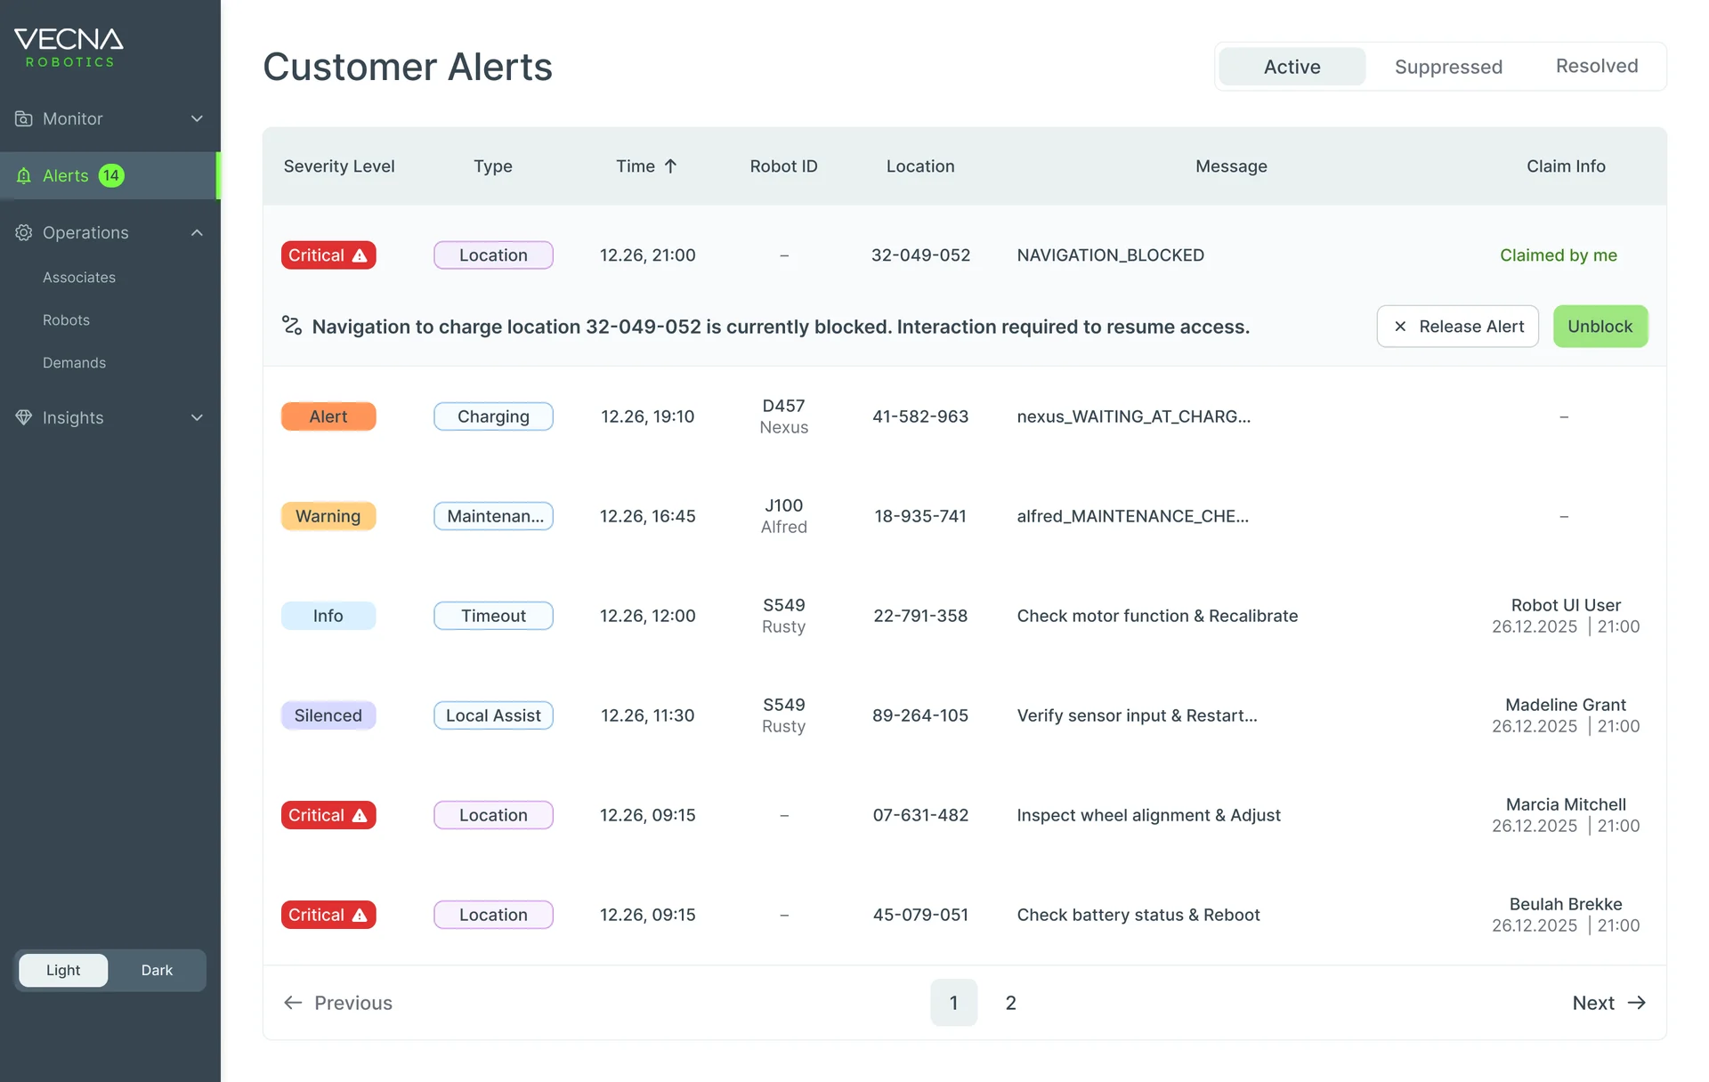Click the Time column sort arrow
1709x1082 pixels.
pyautogui.click(x=671, y=166)
